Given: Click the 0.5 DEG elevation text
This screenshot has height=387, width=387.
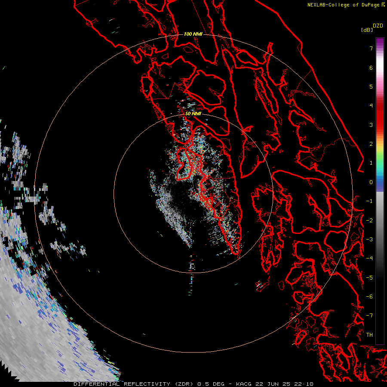Looking at the screenshot, I should [211, 384].
